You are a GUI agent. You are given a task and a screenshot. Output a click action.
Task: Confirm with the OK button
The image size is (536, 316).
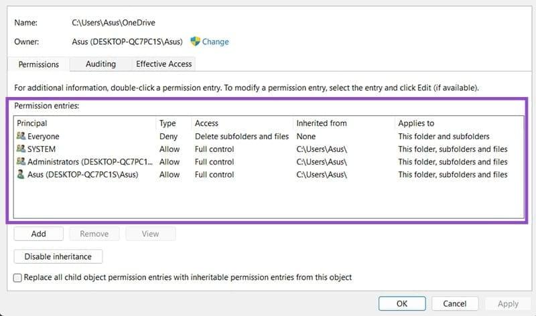click(x=401, y=303)
